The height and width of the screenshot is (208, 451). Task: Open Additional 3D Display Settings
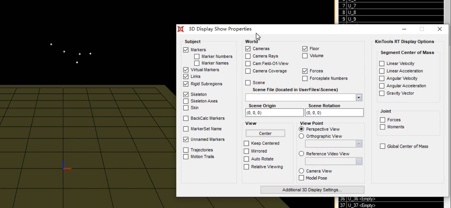coord(312,190)
